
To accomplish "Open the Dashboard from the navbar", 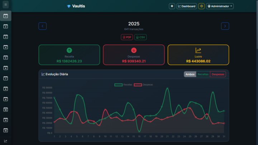I will click(187, 6).
